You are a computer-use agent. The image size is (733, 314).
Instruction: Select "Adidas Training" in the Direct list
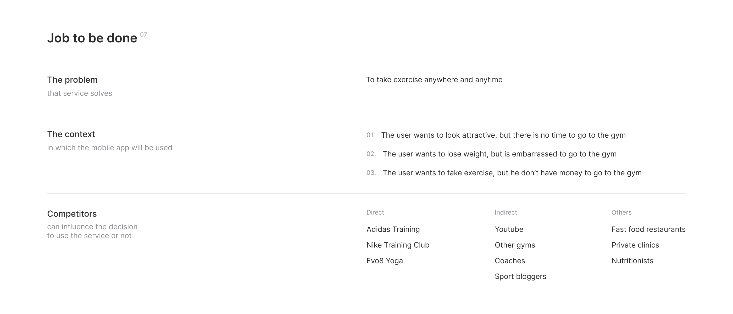393,229
